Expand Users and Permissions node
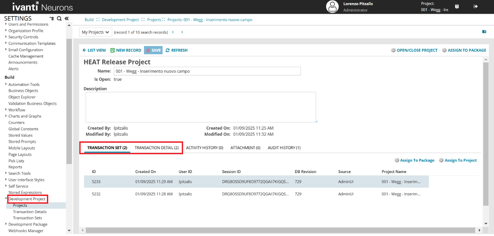This screenshot has height=236, width=494. click(x=6, y=24)
